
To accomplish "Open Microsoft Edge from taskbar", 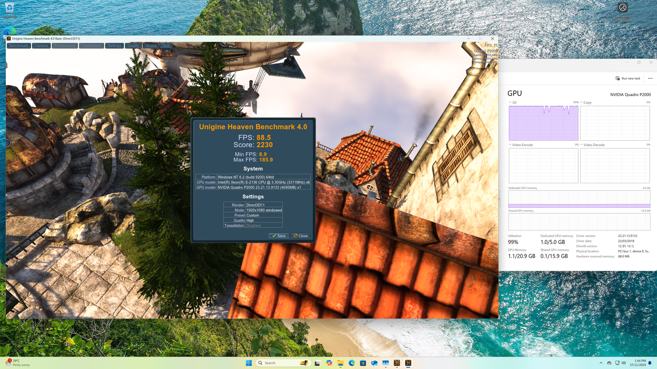I will [351, 363].
